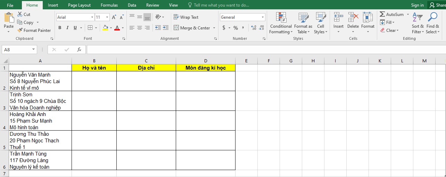Viewport: 446px width, 177px height.
Task: Apply Percent Style format
Action: coord(236,28)
